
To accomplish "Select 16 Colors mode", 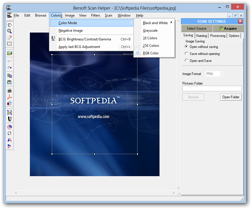I will 154,38.
